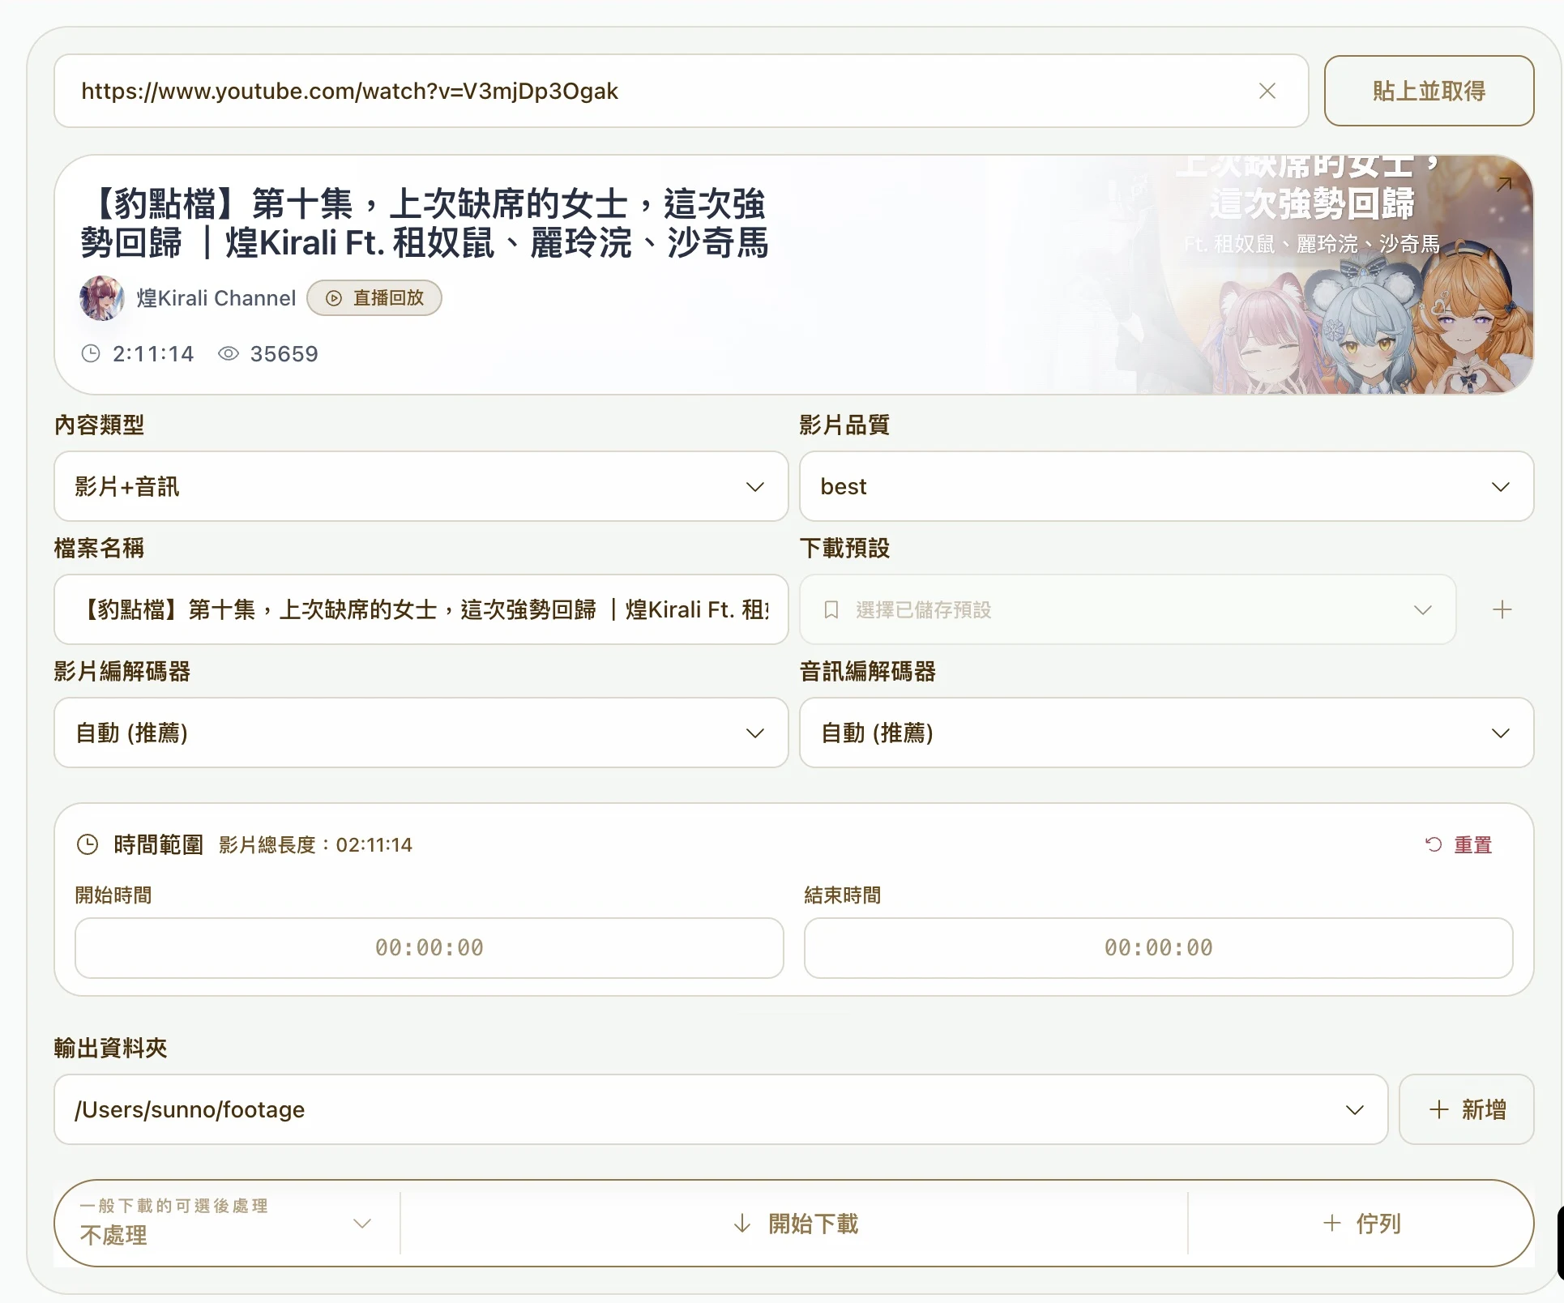This screenshot has width=1564, height=1303.
Task: Click the 新增 folder button
Action: pos(1467,1109)
